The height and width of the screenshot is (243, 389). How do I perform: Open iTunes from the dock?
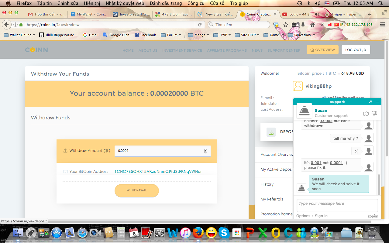pyautogui.click(x=185, y=233)
